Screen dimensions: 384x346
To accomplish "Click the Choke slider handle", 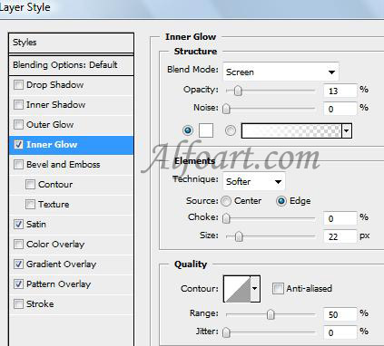I will tap(226, 218).
